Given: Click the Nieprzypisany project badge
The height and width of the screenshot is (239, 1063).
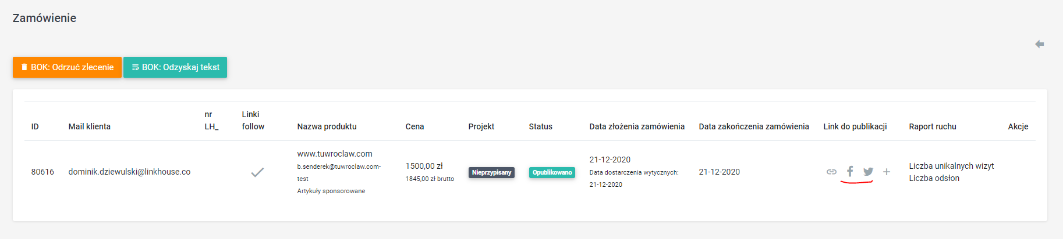Looking at the screenshot, I should coord(491,172).
